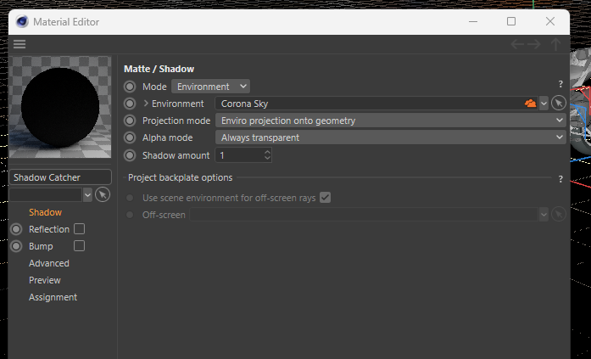Click the Shadow amount value field
The image size is (591, 359).
[239, 155]
